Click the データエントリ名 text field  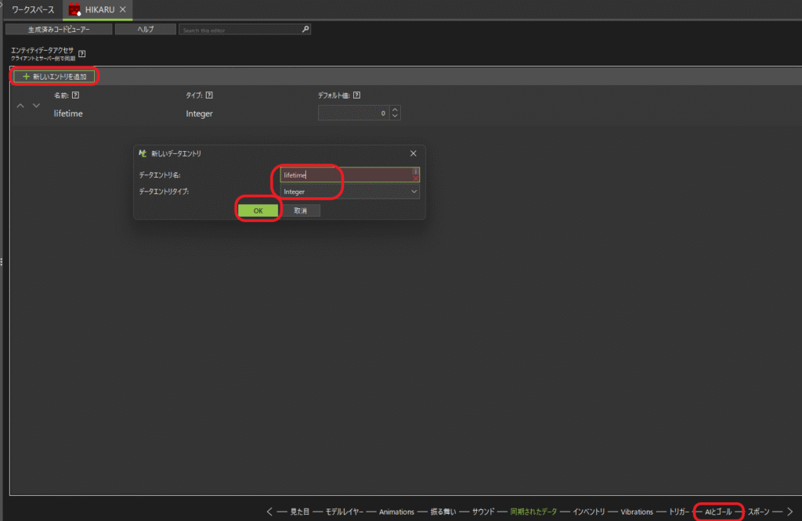(345, 175)
